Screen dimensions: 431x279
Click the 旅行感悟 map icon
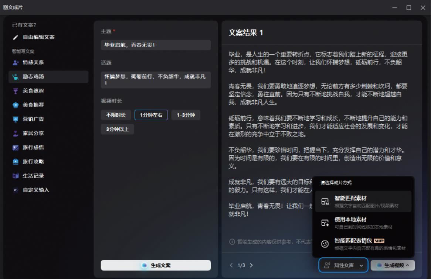(16, 148)
